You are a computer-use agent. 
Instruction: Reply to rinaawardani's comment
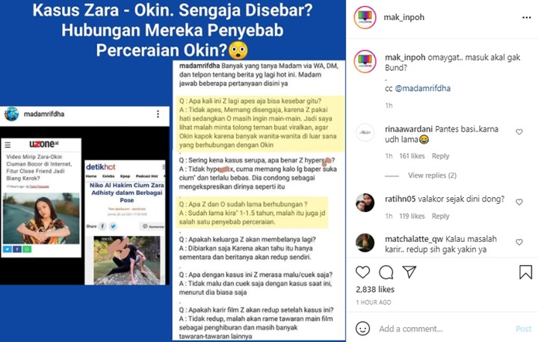tap(440, 156)
